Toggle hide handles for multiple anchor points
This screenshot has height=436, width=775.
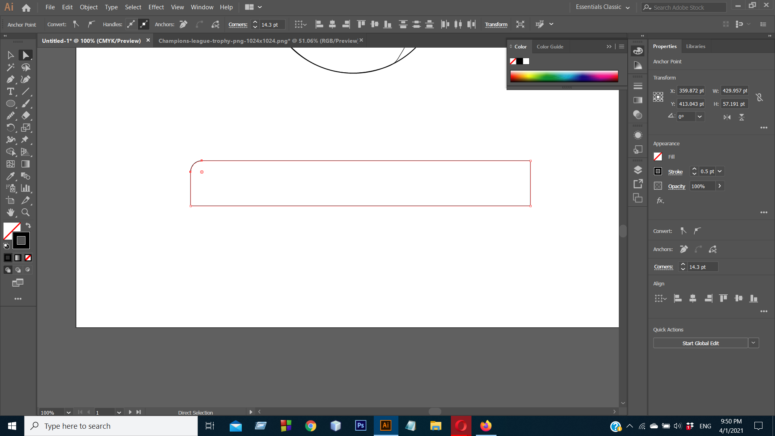(144, 24)
